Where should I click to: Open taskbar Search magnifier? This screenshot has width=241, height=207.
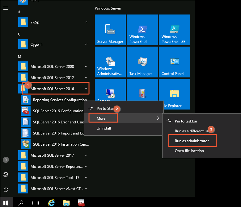(x=21, y=203)
